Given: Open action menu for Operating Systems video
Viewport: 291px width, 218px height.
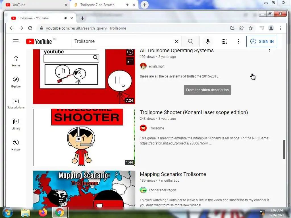Looking at the screenshot, I should [269, 50].
